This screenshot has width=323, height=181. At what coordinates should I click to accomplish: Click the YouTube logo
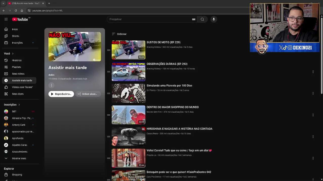point(20,19)
